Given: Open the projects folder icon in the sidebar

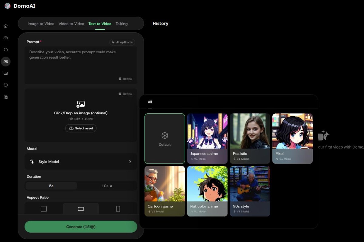Looking at the screenshot, I should [x=5, y=49].
